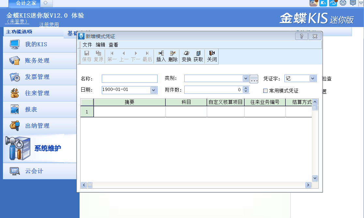Click the 获取 toolbar icon
Screen dimensions: 364x218
(x=198, y=56)
